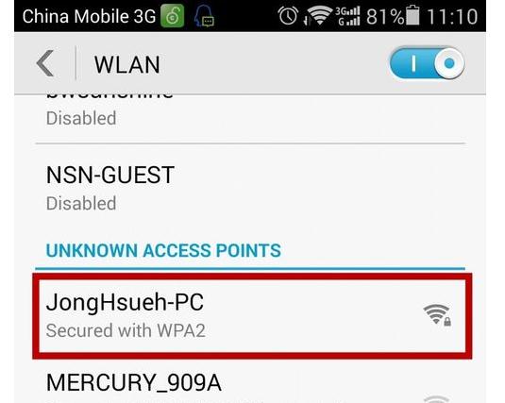Tap the 3G cellular signal bars icon
The width and height of the screenshot is (505, 403).
pos(347,16)
